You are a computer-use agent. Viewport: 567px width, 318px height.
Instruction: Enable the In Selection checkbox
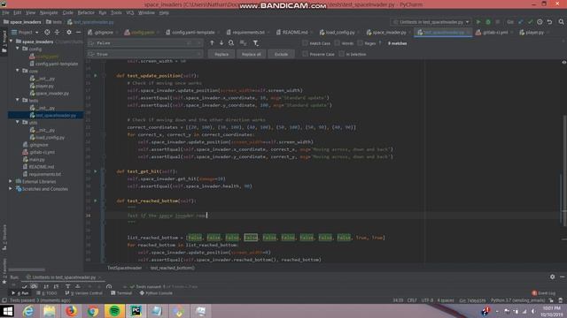342,54
